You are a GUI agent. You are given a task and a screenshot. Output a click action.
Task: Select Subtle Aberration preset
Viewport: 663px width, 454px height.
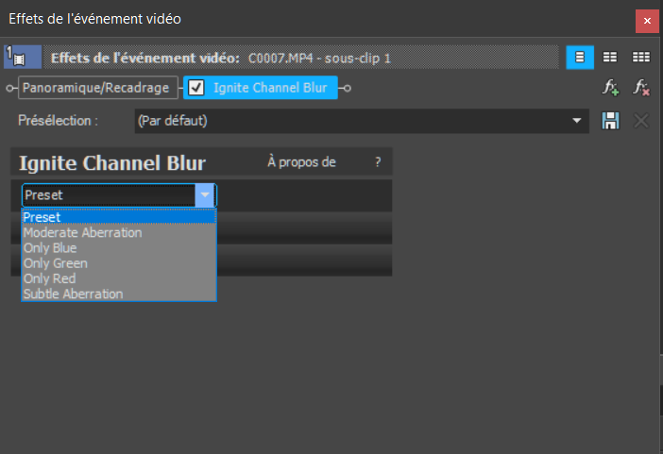coord(119,294)
